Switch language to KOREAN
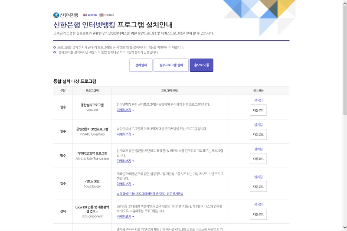This screenshot has width=347, height=231. [92, 15]
